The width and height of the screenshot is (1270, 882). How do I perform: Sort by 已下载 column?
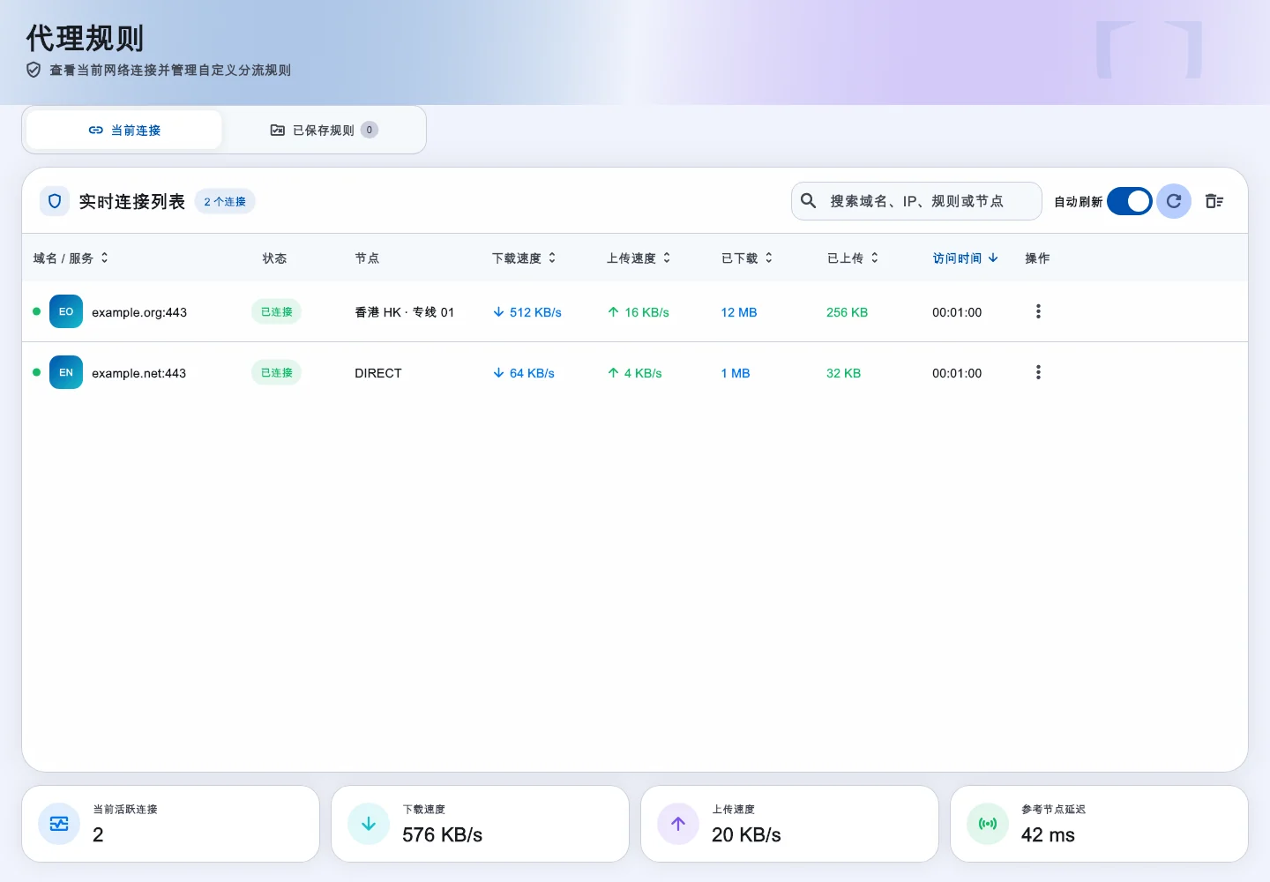[x=747, y=258]
